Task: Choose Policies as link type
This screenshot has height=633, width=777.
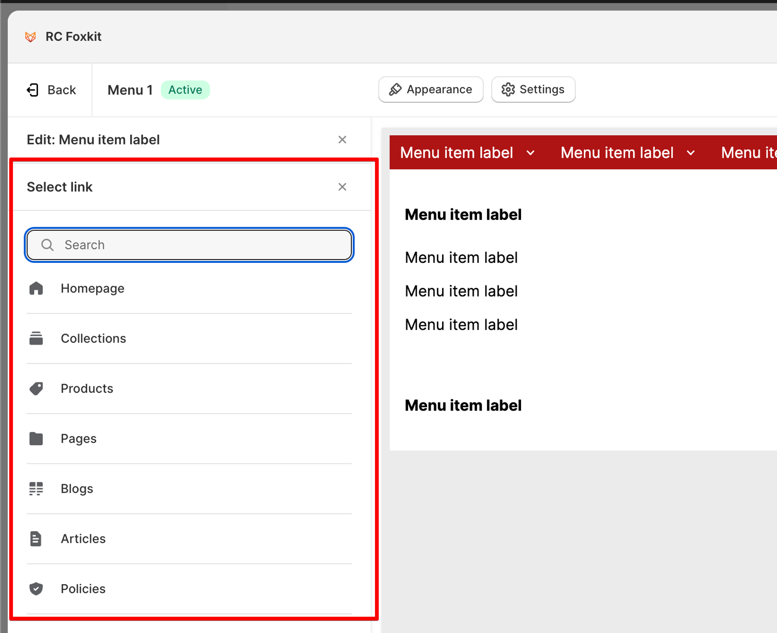Action: coord(189,589)
